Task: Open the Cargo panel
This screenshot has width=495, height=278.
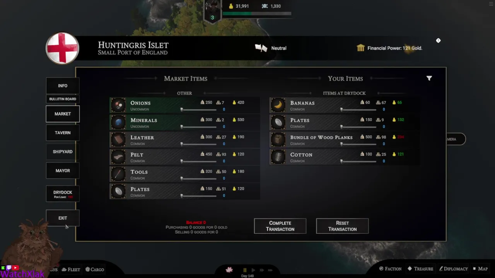Action: coord(95,270)
